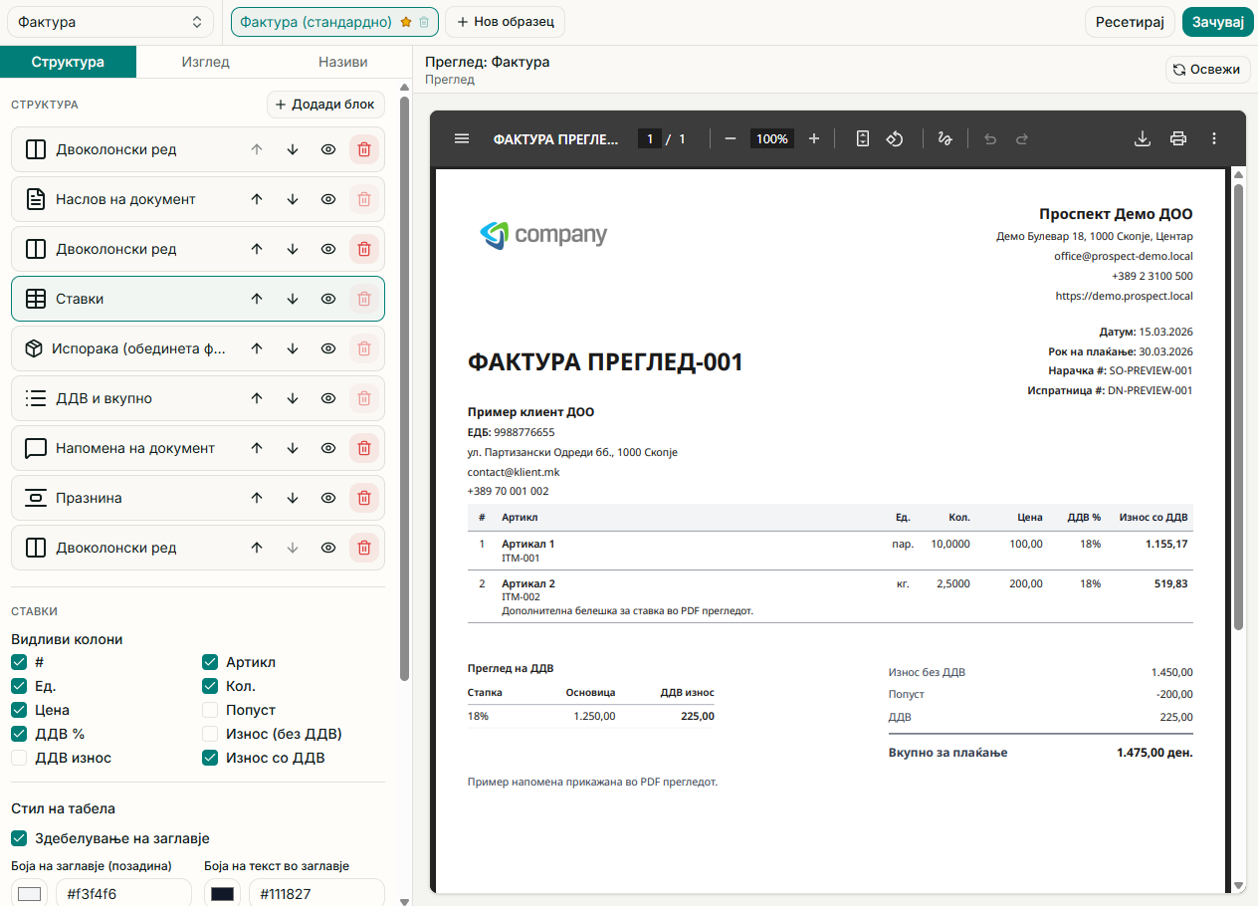This screenshot has width=1258, height=906.
Task: Delete the Напомена на документ block
Action: [x=364, y=448]
